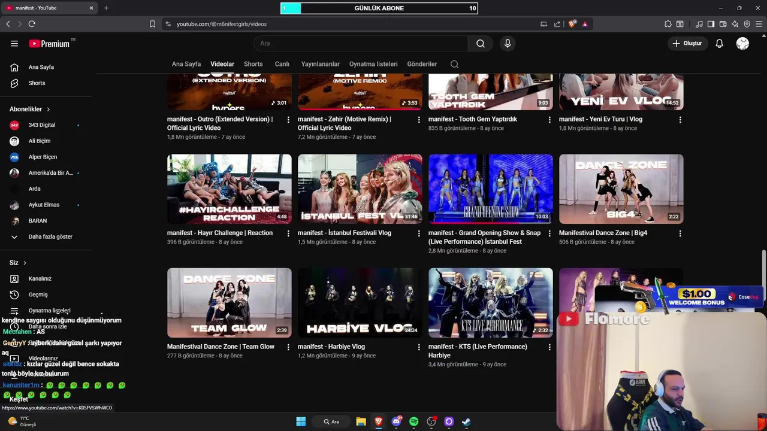Open the Canlı tab
Image resolution: width=767 pixels, height=431 pixels.
pos(282,64)
